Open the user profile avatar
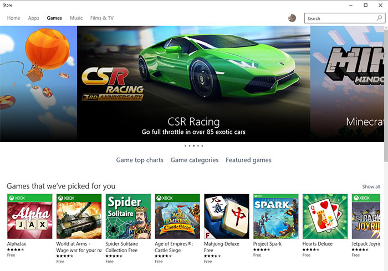The image size is (388, 271). 292,18
